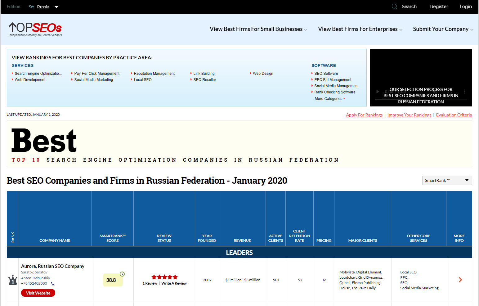Click the LEADERS section header

pos(239,253)
